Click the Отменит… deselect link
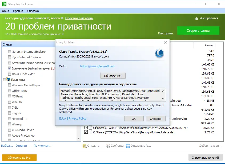This screenshot has height=164, width=225. [x=23, y=146]
